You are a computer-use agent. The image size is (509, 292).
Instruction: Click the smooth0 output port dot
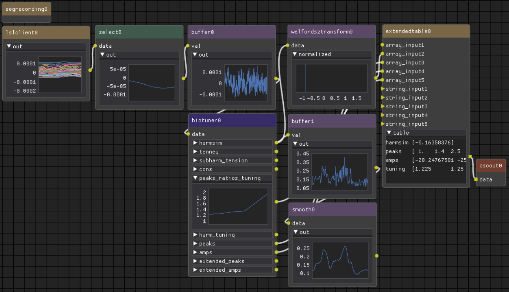click(x=377, y=256)
